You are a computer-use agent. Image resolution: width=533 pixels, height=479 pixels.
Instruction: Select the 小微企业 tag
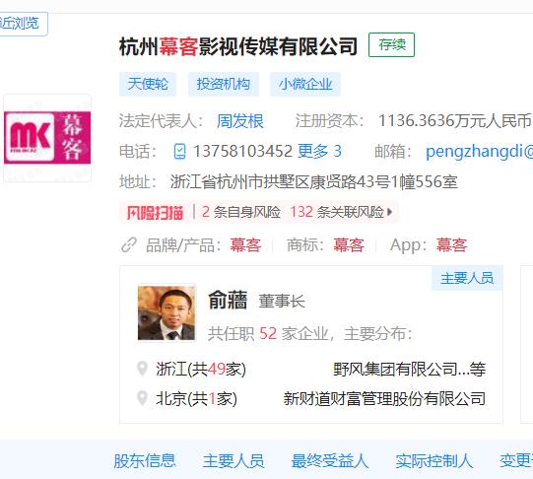pos(304,84)
